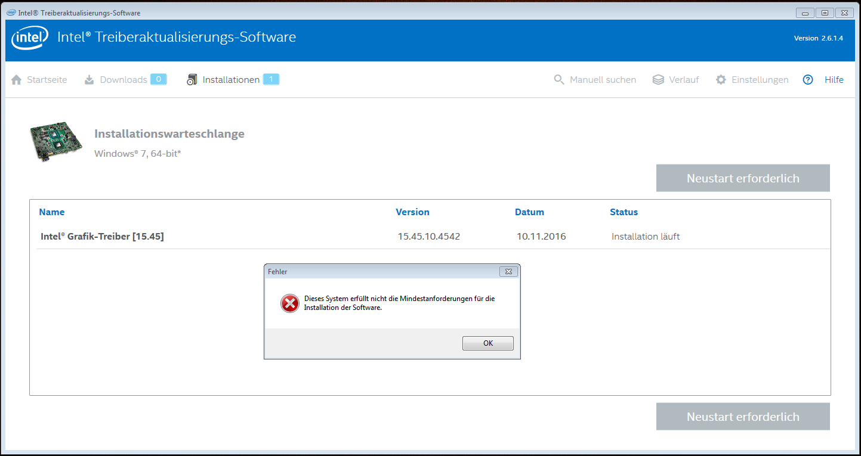Click the lower Neustart erforderlich button
Viewport: 861px width, 456px height.
click(x=743, y=417)
